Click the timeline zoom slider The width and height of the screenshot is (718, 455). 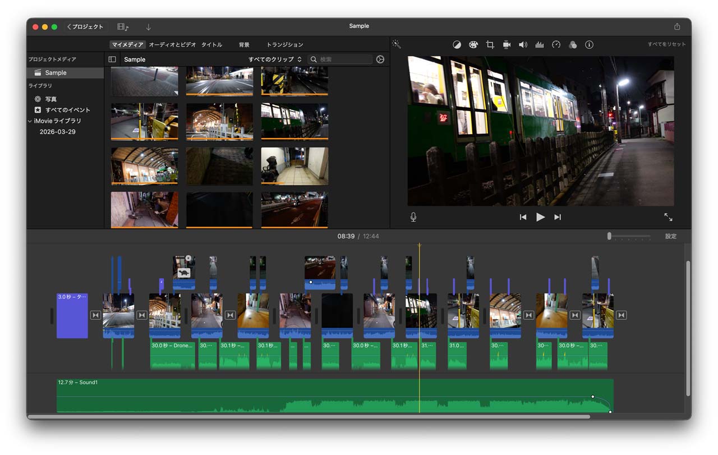coord(610,236)
